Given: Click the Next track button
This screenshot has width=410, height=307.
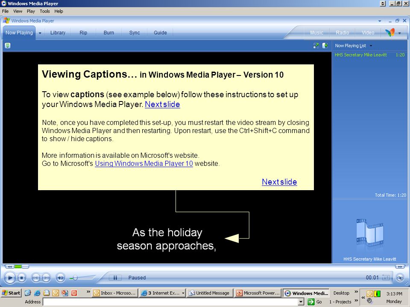Looking at the screenshot, I should [46, 278].
